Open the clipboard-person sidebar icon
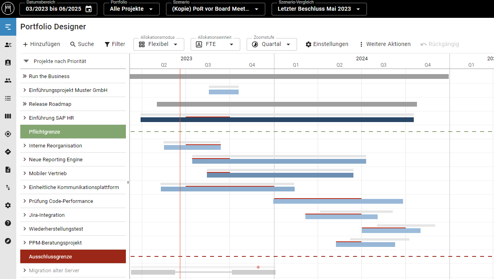This screenshot has width=494, height=279. pyautogui.click(x=8, y=63)
